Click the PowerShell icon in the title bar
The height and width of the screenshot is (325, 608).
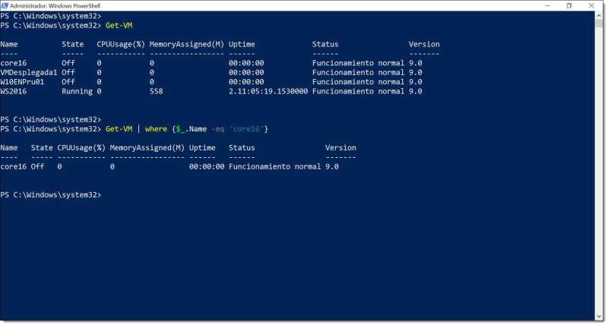5,5
